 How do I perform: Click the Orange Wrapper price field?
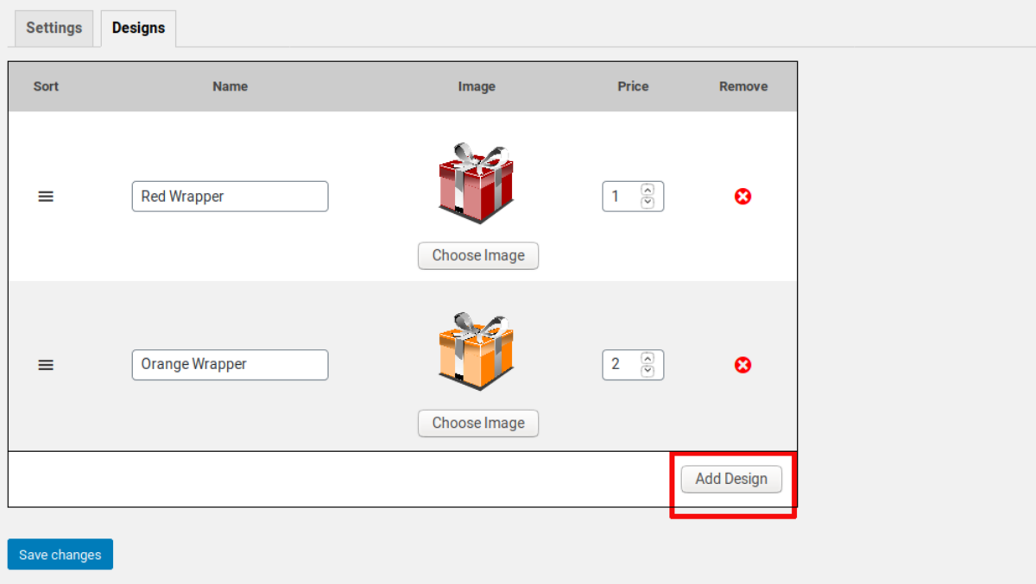coord(633,364)
